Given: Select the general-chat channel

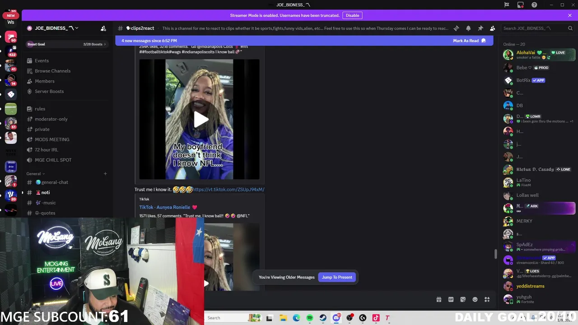Looking at the screenshot, I should [x=66, y=182].
